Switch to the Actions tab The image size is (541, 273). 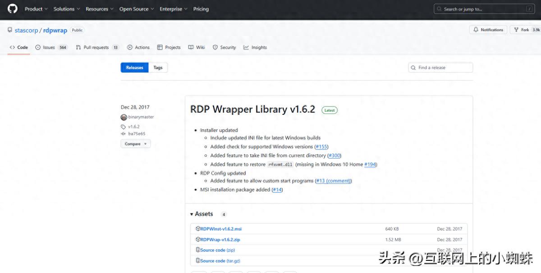138,47
